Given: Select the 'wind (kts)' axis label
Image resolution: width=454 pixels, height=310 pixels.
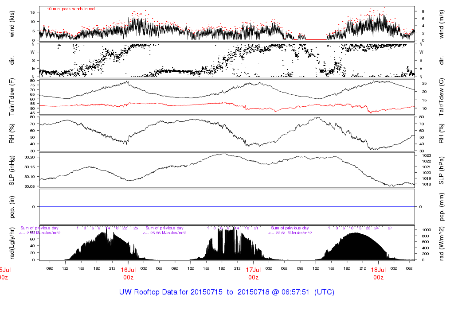Looking at the screenshot, I should click(12, 24).
